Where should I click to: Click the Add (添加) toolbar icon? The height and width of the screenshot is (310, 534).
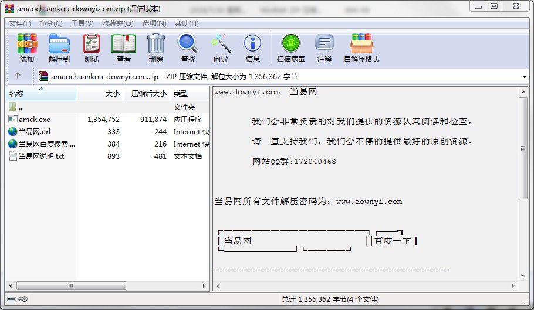pos(27,43)
